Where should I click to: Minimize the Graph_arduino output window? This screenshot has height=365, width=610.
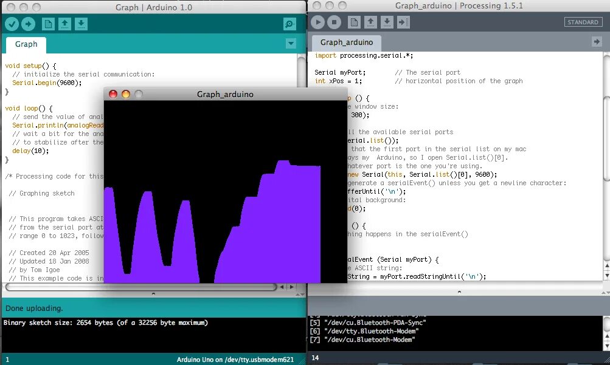pos(126,94)
